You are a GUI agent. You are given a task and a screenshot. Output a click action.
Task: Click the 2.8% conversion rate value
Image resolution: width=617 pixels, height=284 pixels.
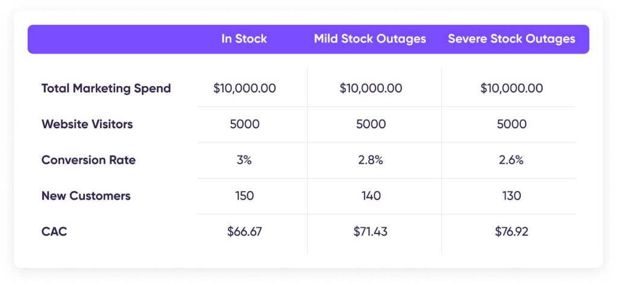coord(371,160)
